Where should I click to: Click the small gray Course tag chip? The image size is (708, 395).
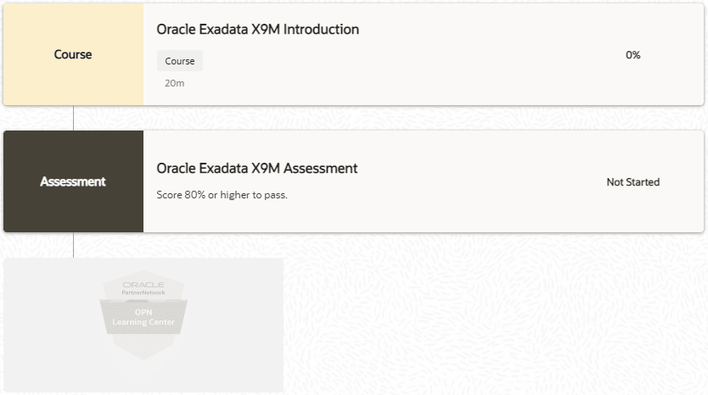pyautogui.click(x=179, y=61)
